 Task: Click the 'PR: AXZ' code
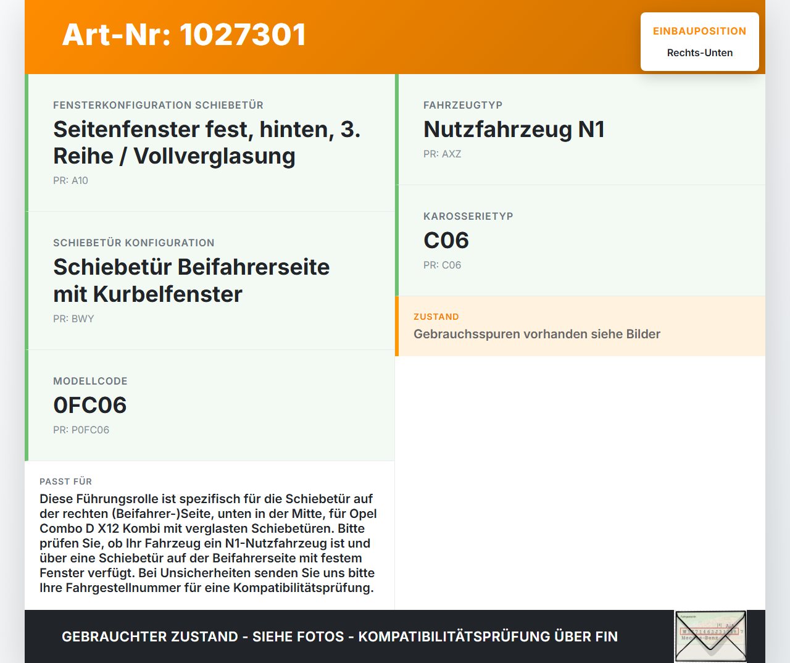[442, 154]
